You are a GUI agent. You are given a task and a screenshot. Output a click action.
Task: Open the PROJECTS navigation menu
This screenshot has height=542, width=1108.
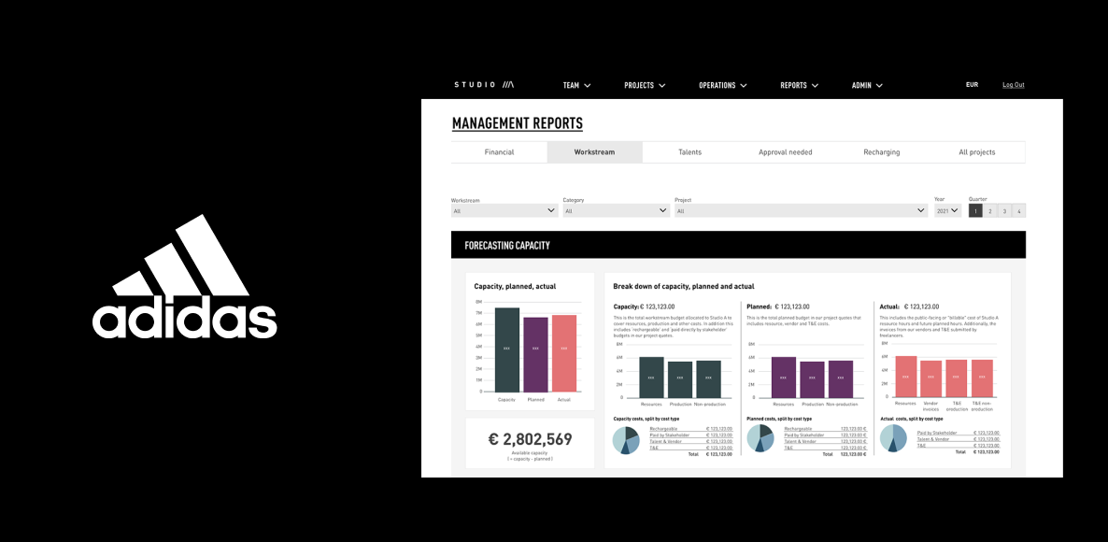tap(645, 85)
